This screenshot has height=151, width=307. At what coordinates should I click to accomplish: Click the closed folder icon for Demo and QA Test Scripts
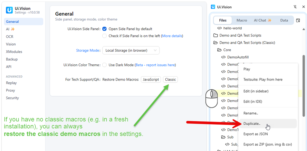pyautogui.click(x=215, y=36)
